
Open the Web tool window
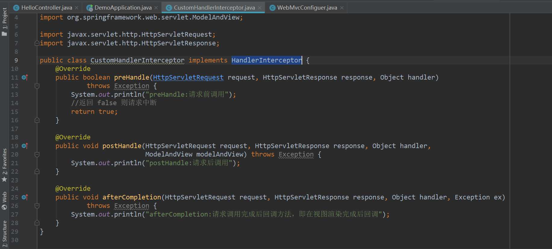[4, 201]
